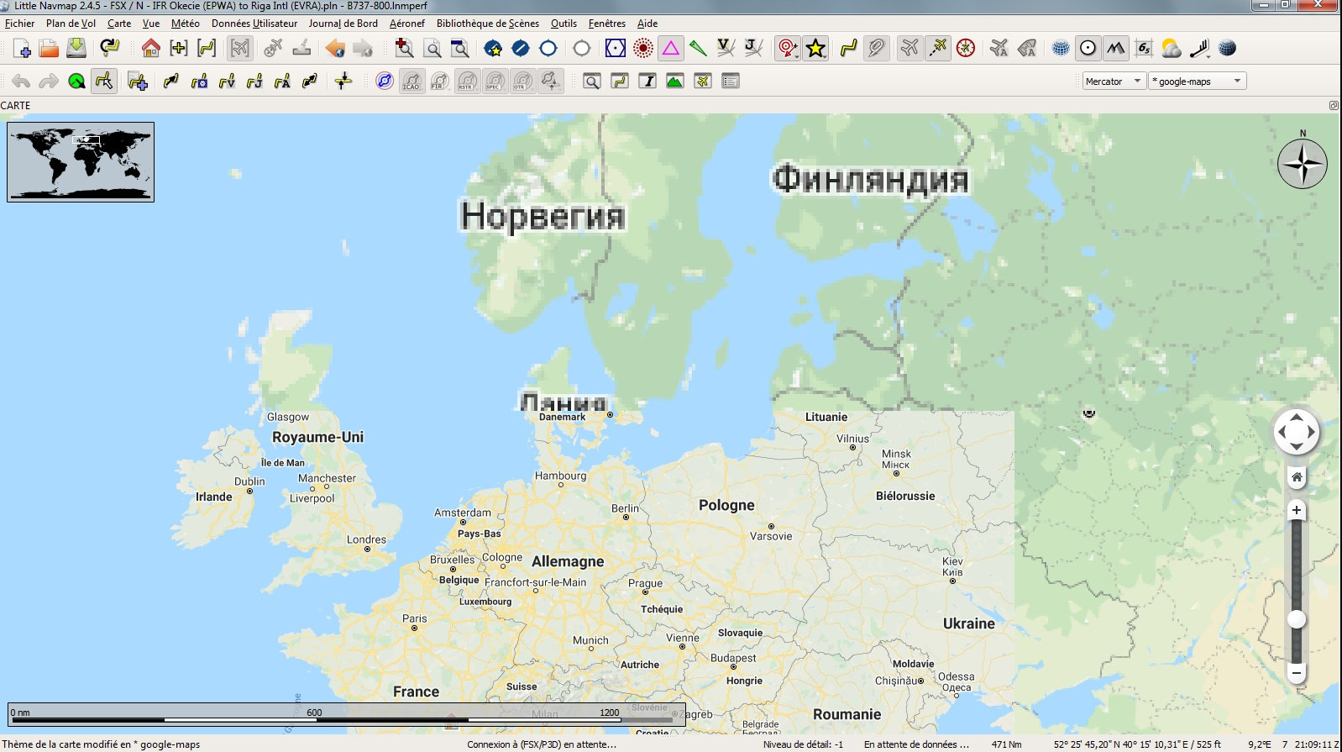Click the world overview minimap thumbnail
Viewport: 1342px width, 752px height.
coord(81,162)
